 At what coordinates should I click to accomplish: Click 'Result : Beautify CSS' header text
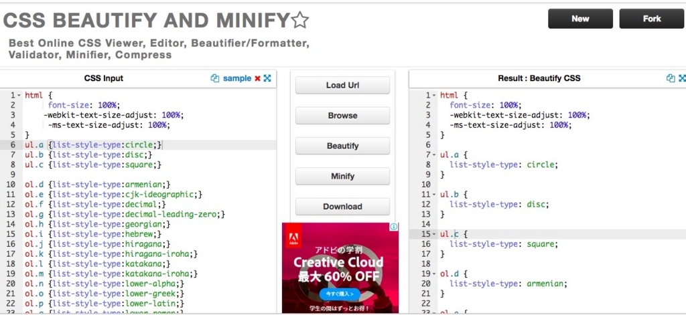539,79
